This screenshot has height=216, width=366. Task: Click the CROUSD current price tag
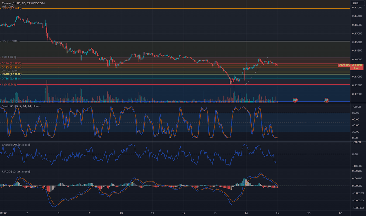point(344,65)
